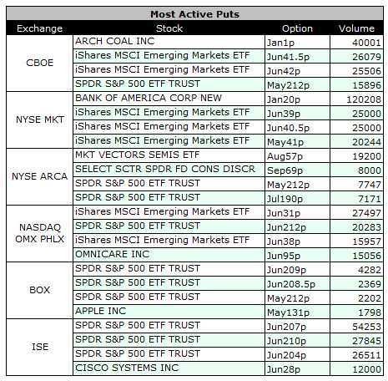
Task: Click the NASDAQ OMX PHLX exchange cell
Action: tap(39, 233)
